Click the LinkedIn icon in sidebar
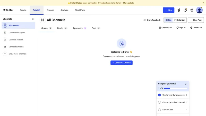 coord(5,47)
